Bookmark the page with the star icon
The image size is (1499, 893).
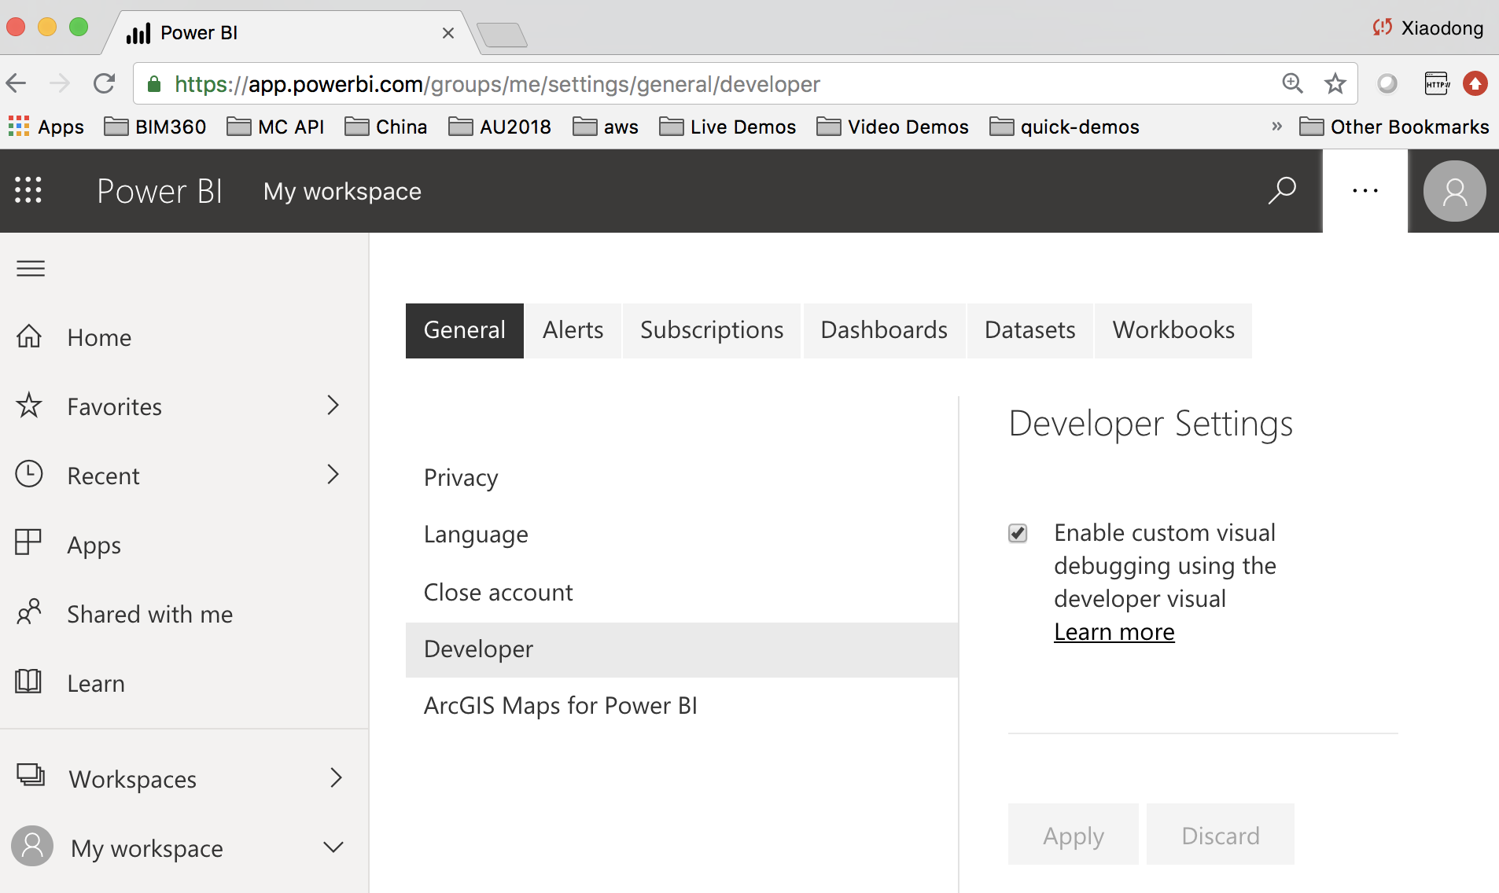pyautogui.click(x=1335, y=83)
